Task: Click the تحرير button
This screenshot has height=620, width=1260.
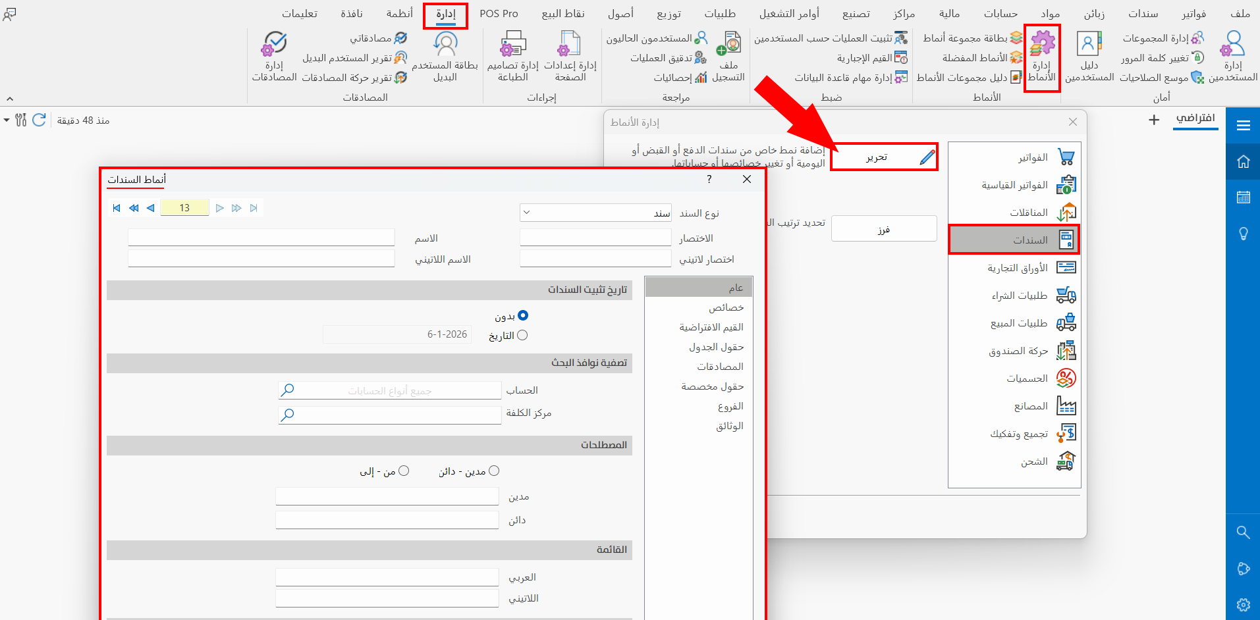Action: pos(884,157)
